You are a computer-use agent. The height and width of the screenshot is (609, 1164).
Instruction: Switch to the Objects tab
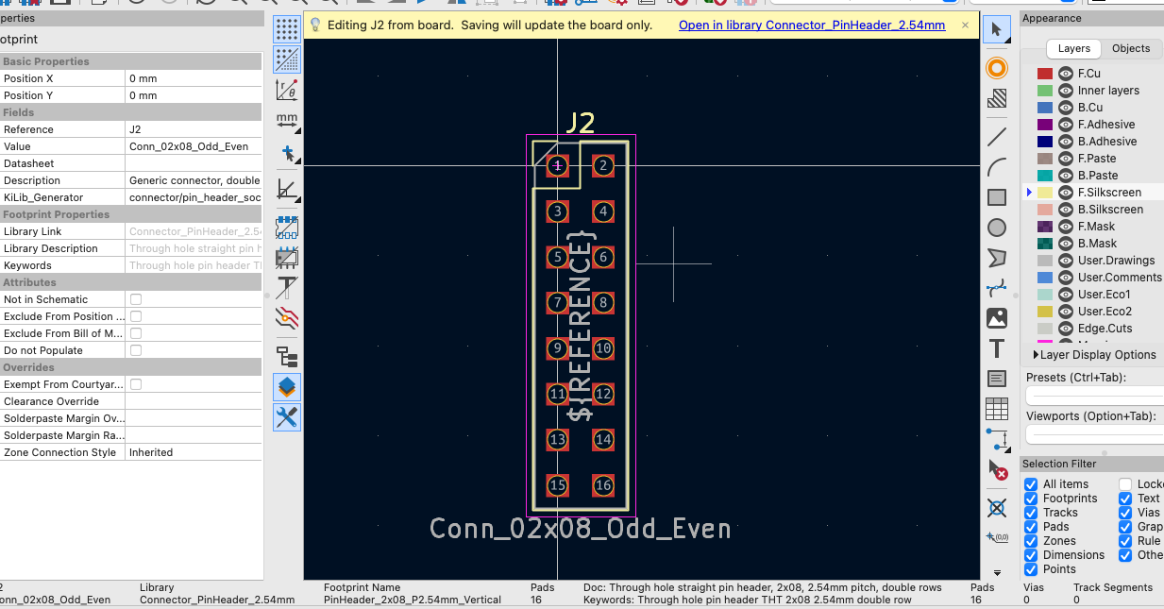pyautogui.click(x=1131, y=49)
